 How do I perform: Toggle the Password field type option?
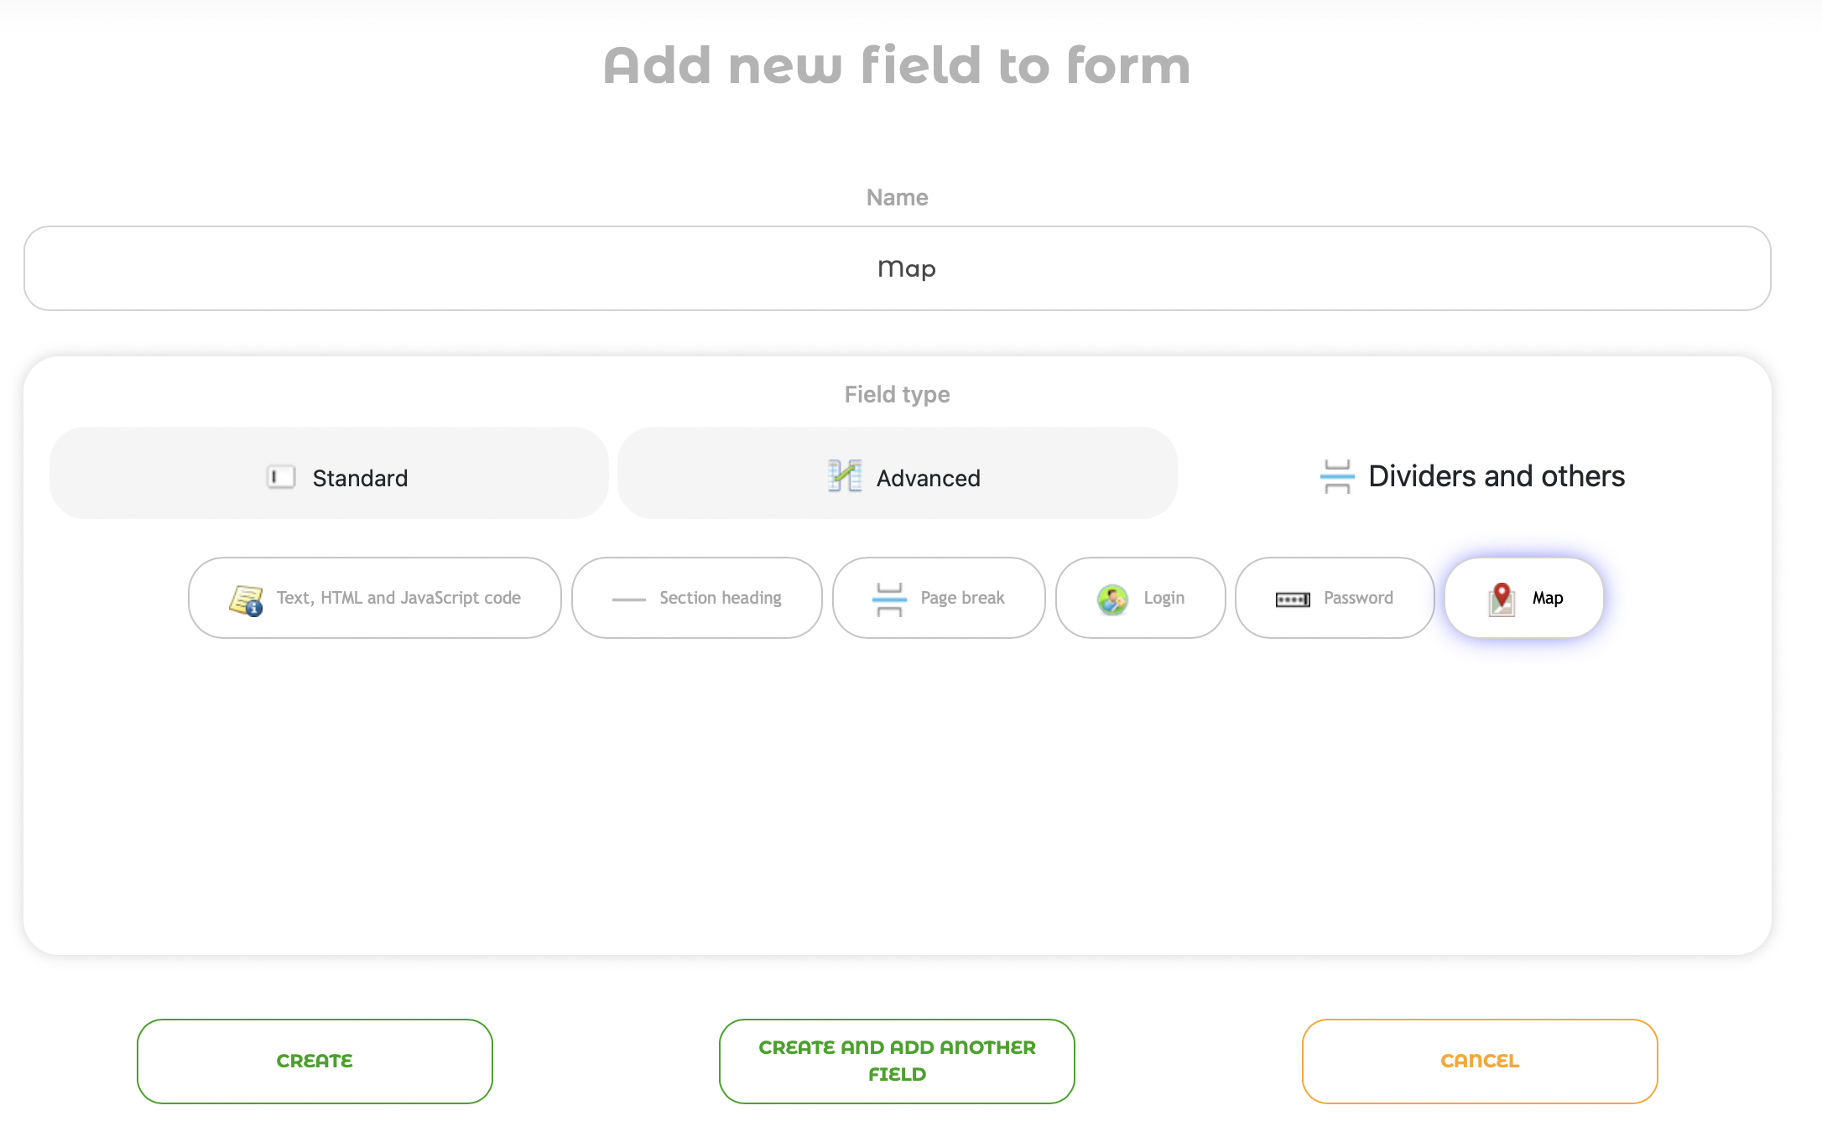coord(1331,597)
